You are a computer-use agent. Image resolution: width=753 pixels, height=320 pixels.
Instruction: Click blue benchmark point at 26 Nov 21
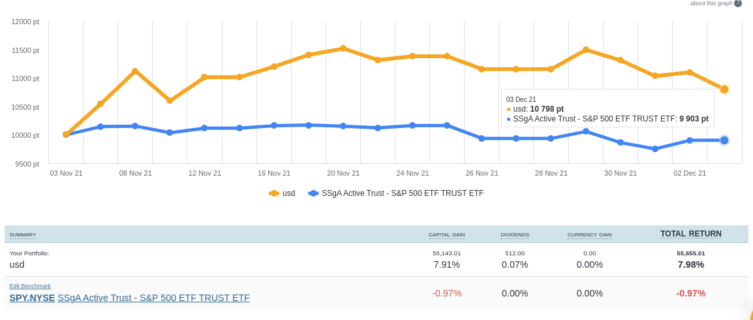pyautogui.click(x=482, y=138)
